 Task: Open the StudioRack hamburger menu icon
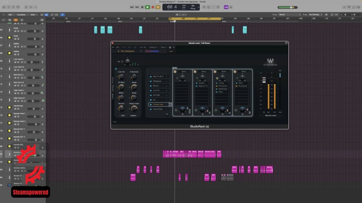pos(174,47)
